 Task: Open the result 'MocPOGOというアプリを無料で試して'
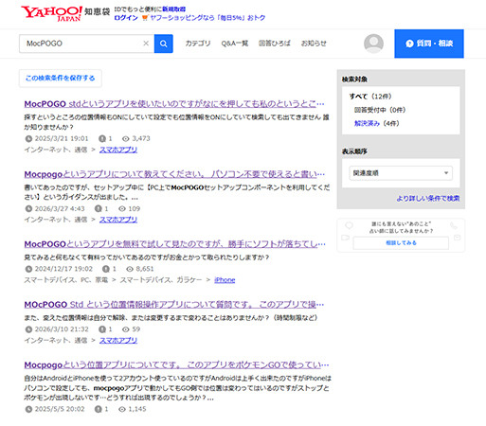click(174, 244)
